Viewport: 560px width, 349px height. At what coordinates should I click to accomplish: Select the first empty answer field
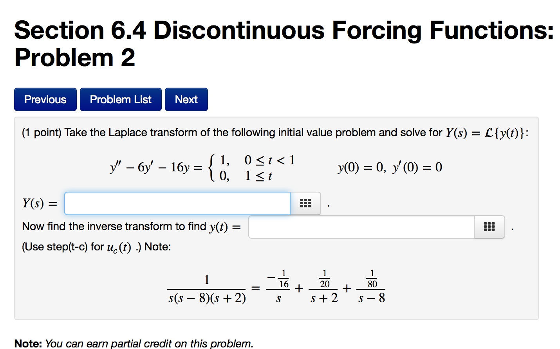[177, 203]
